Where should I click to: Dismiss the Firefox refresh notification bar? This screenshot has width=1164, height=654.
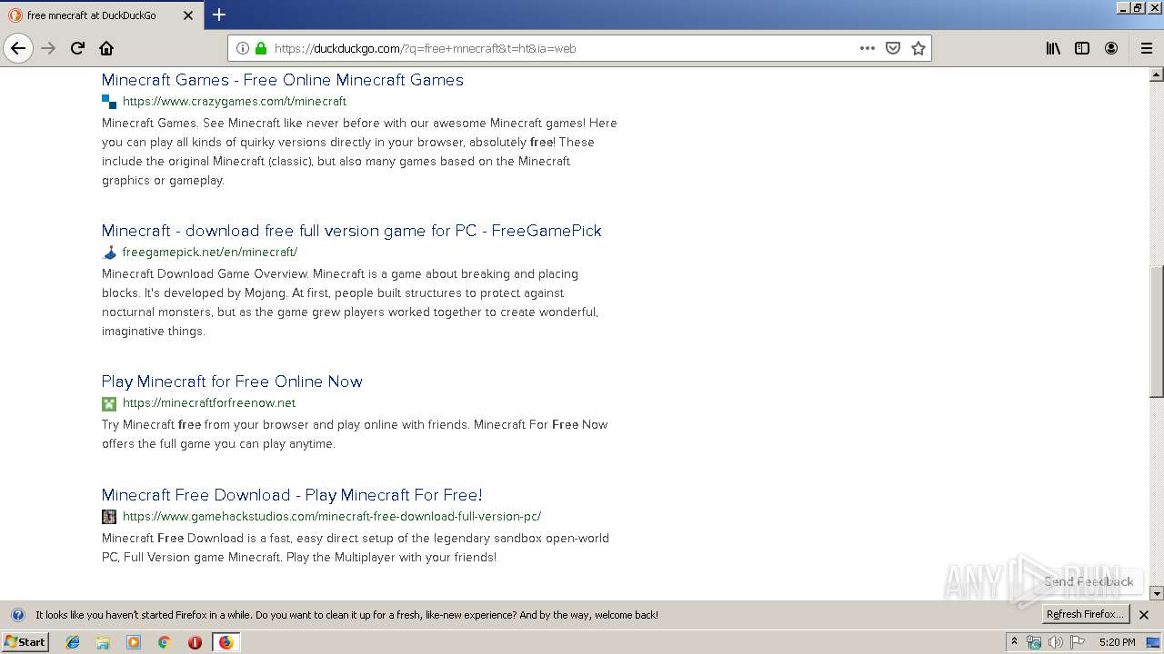click(x=1144, y=615)
